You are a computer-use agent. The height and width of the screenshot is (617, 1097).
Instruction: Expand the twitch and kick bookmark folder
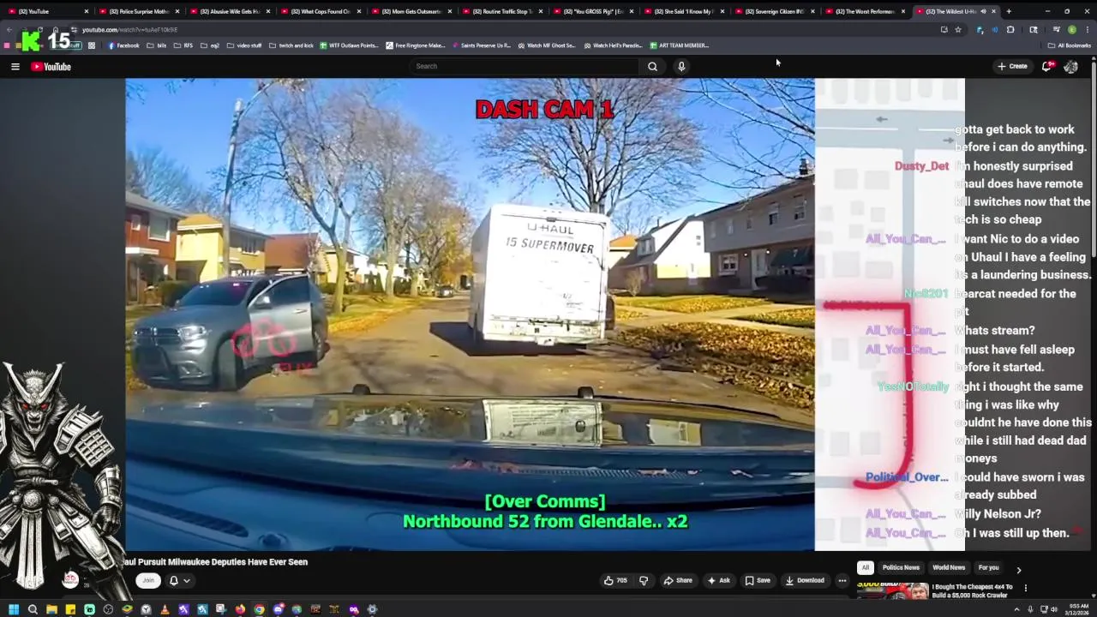291,45
